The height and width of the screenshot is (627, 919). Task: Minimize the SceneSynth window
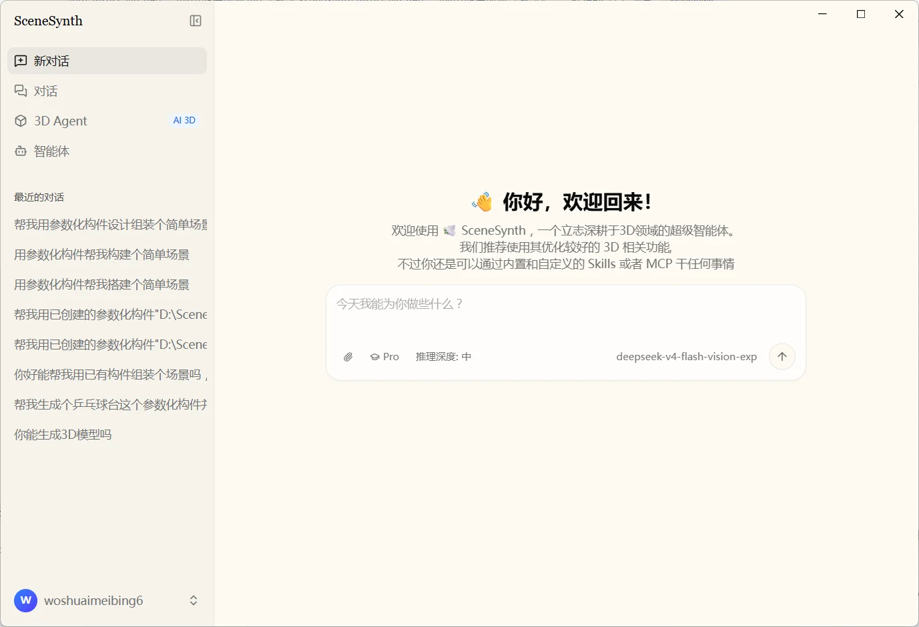point(823,14)
